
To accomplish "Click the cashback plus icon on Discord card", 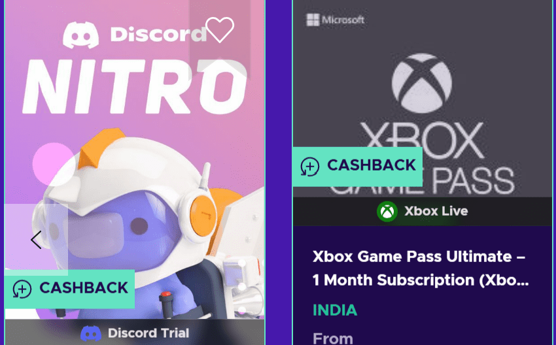I will tap(22, 289).
